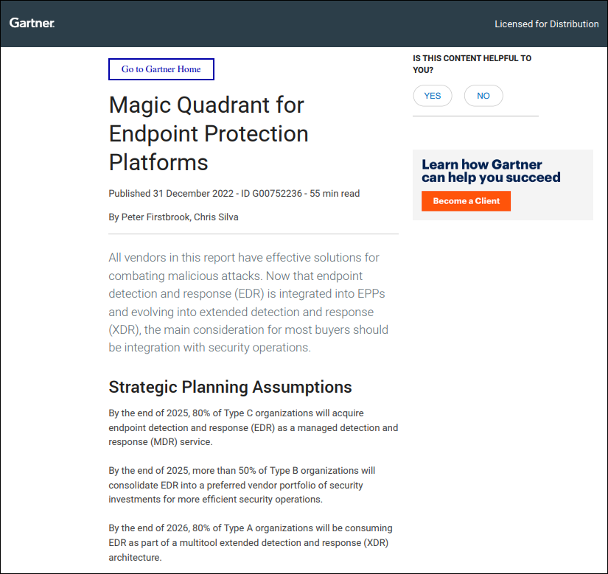Click the gray report summary paragraph
The height and width of the screenshot is (574, 608).
[248, 302]
